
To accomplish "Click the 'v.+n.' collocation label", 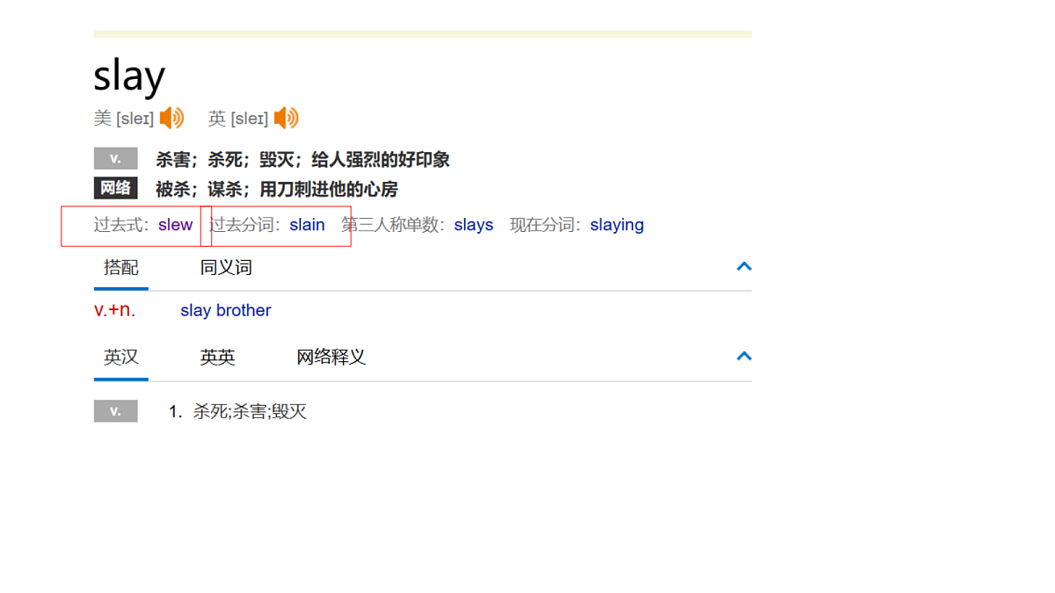I will (115, 309).
